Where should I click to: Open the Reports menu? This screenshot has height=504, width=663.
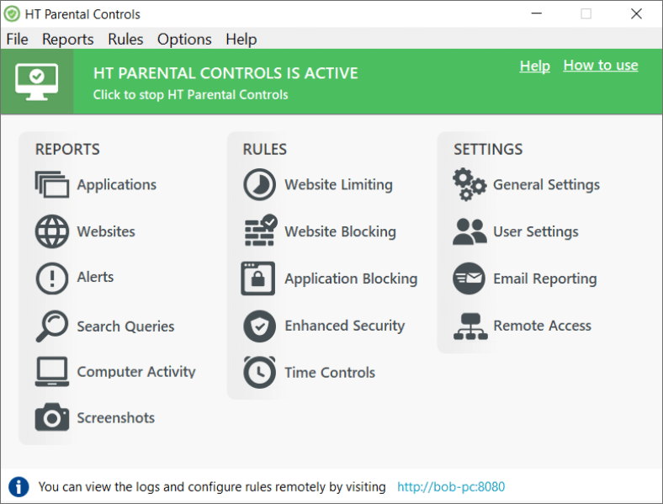pos(67,40)
